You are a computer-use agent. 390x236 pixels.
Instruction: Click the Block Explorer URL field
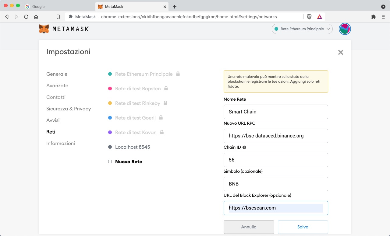[276, 208]
